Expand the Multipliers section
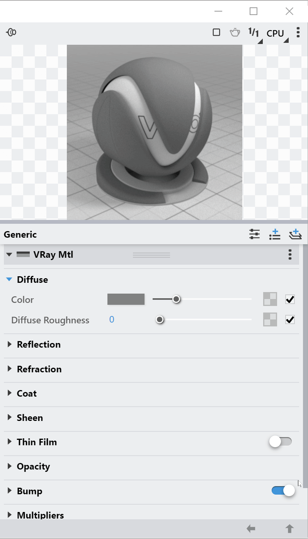The image size is (308, 539). coord(10,515)
